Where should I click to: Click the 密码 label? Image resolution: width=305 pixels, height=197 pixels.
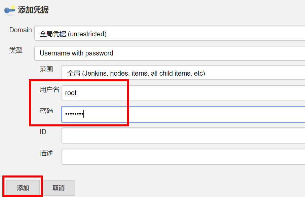46,111
